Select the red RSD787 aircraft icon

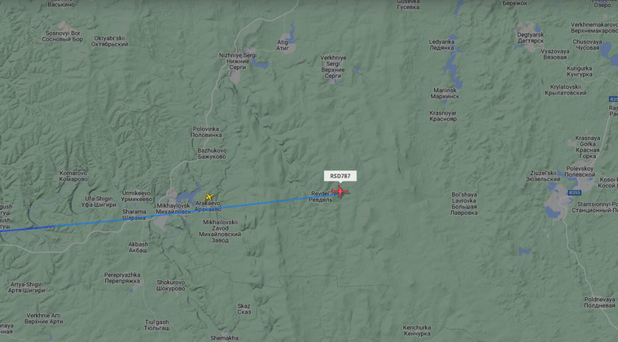pos(340,191)
